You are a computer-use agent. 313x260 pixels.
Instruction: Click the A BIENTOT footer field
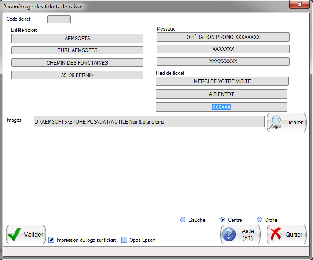coord(221,94)
